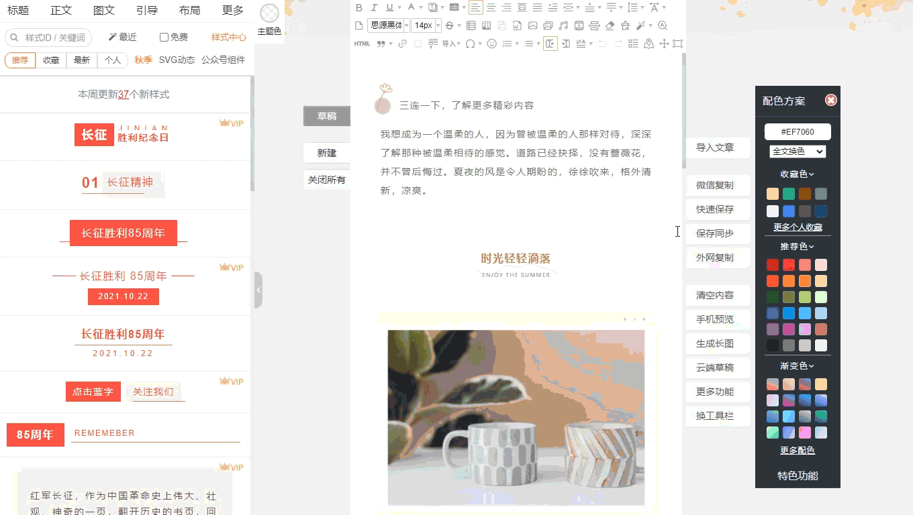Insert a hyperlink with the link icon
Viewport: 913px width, 515px height.
click(402, 44)
